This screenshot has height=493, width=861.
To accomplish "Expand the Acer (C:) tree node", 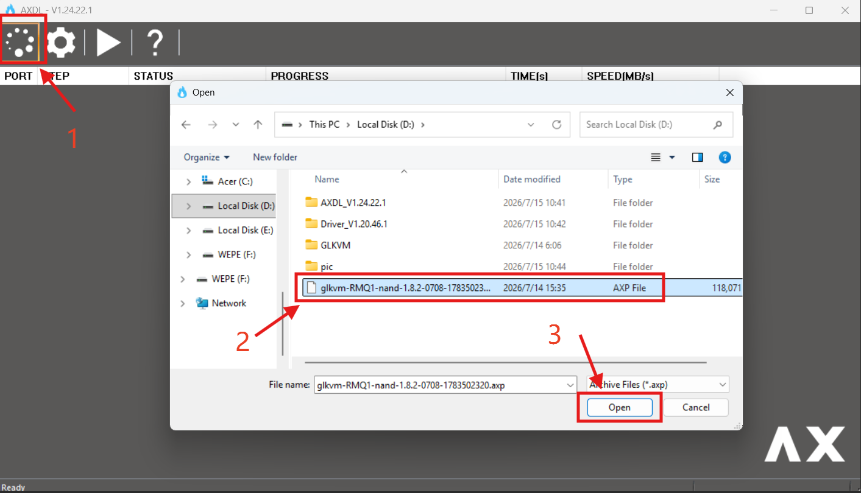I will coord(188,181).
